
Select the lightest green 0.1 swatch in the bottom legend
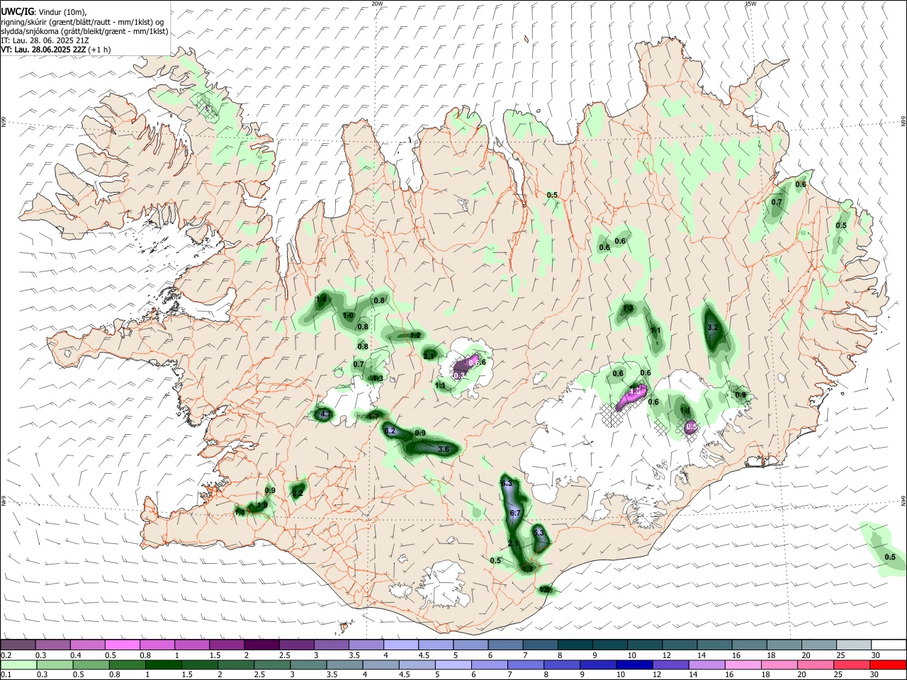(x=20, y=664)
